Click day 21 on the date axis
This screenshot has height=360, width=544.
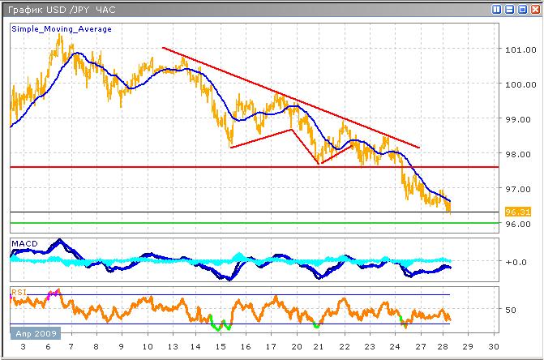(319, 347)
